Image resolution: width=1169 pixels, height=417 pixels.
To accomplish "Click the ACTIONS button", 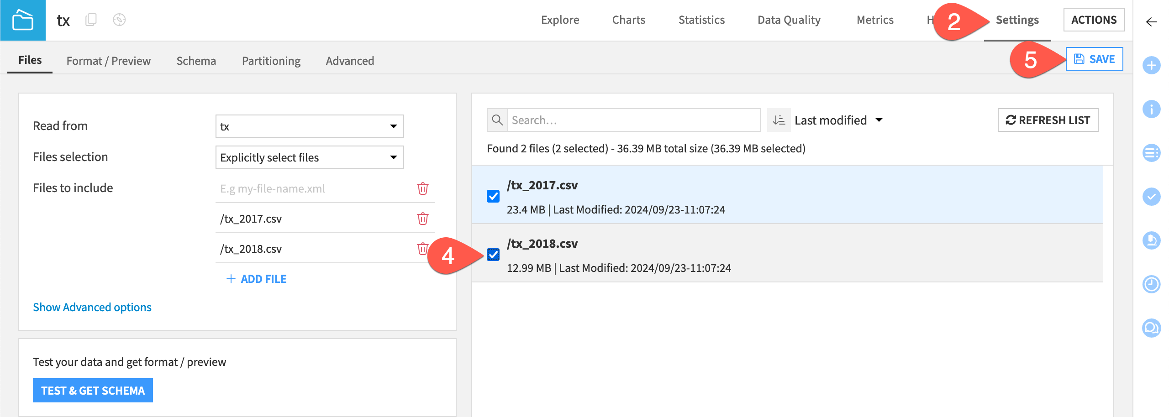I will pyautogui.click(x=1094, y=20).
